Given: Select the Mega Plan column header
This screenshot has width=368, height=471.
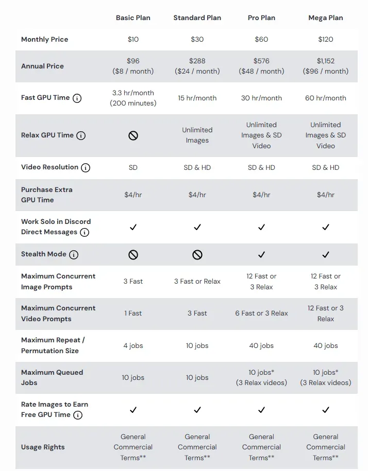Looking at the screenshot, I should pyautogui.click(x=326, y=18).
